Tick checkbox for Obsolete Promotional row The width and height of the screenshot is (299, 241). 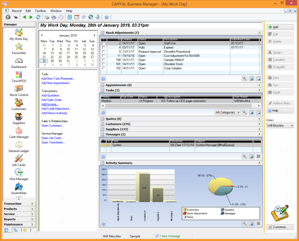(x=104, y=52)
